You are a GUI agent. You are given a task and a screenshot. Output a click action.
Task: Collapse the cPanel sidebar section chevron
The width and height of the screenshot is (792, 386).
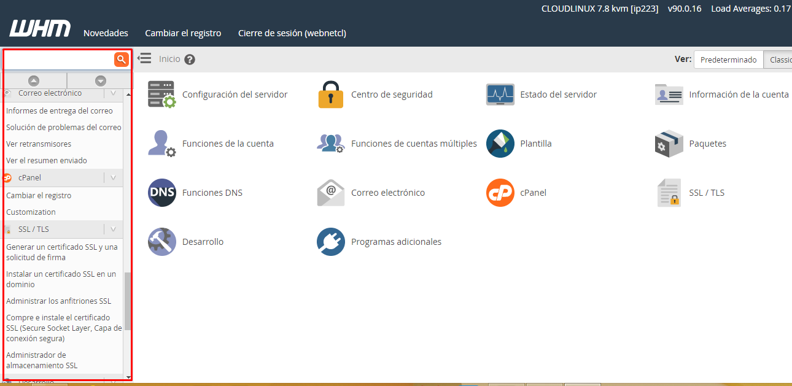(113, 177)
